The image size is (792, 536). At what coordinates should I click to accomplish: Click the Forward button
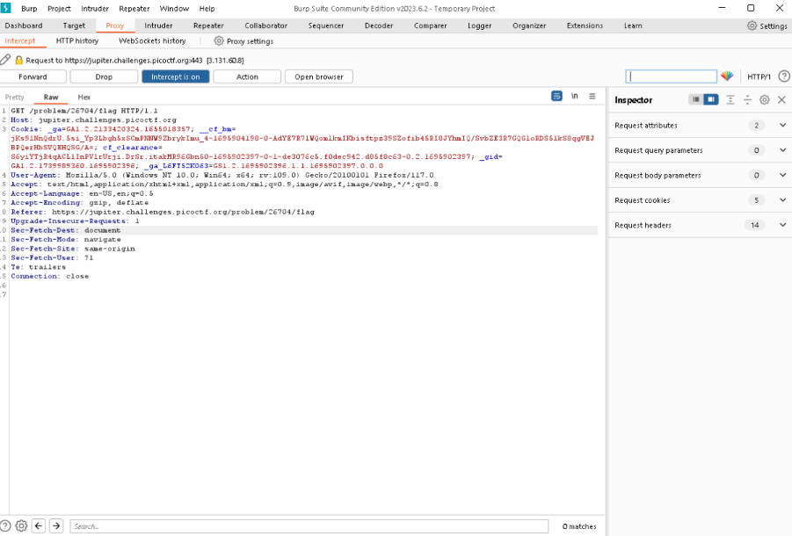[x=33, y=76]
